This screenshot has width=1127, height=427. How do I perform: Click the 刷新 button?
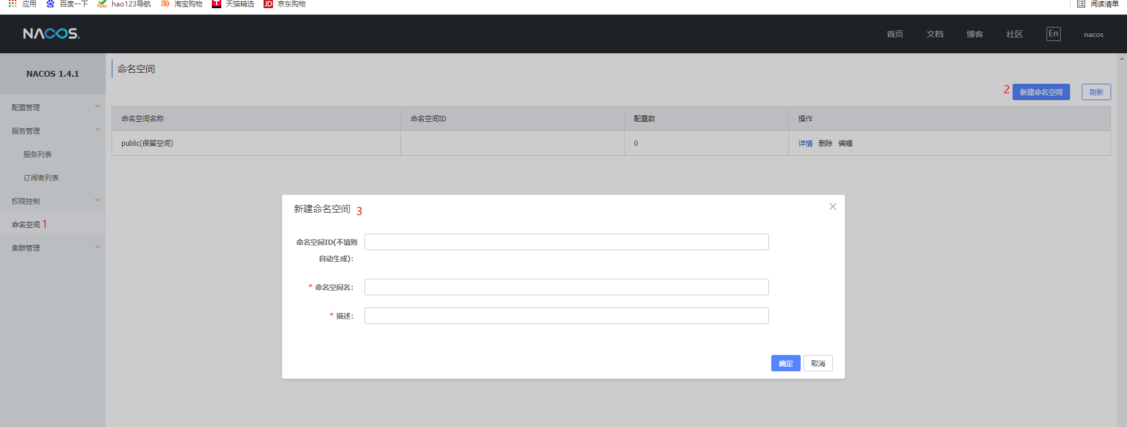1096,92
